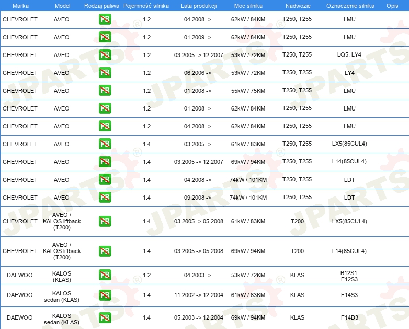Click fuel icon in T250 L14(85CUL4) row
The height and width of the screenshot is (329, 409).
pyautogui.click(x=105, y=162)
